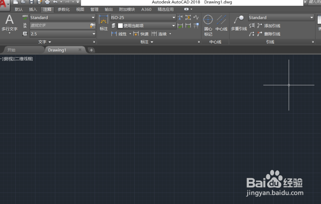The height and width of the screenshot is (204, 321).
Task: Select the 中心线 centerline tool
Action: [x=221, y=23]
